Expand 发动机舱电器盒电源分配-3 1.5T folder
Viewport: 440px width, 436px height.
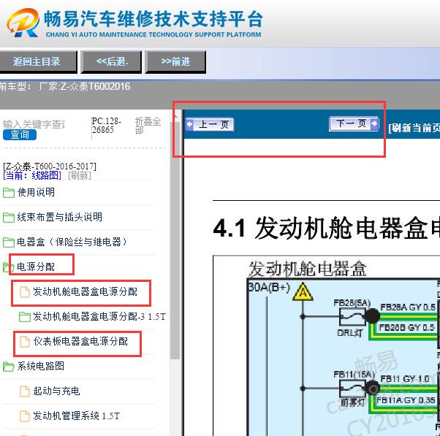(x=99, y=316)
